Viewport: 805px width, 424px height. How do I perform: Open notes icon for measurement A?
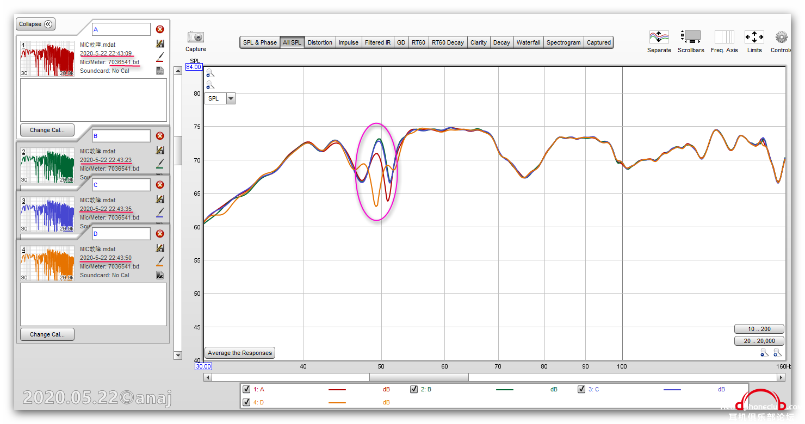pyautogui.click(x=160, y=71)
